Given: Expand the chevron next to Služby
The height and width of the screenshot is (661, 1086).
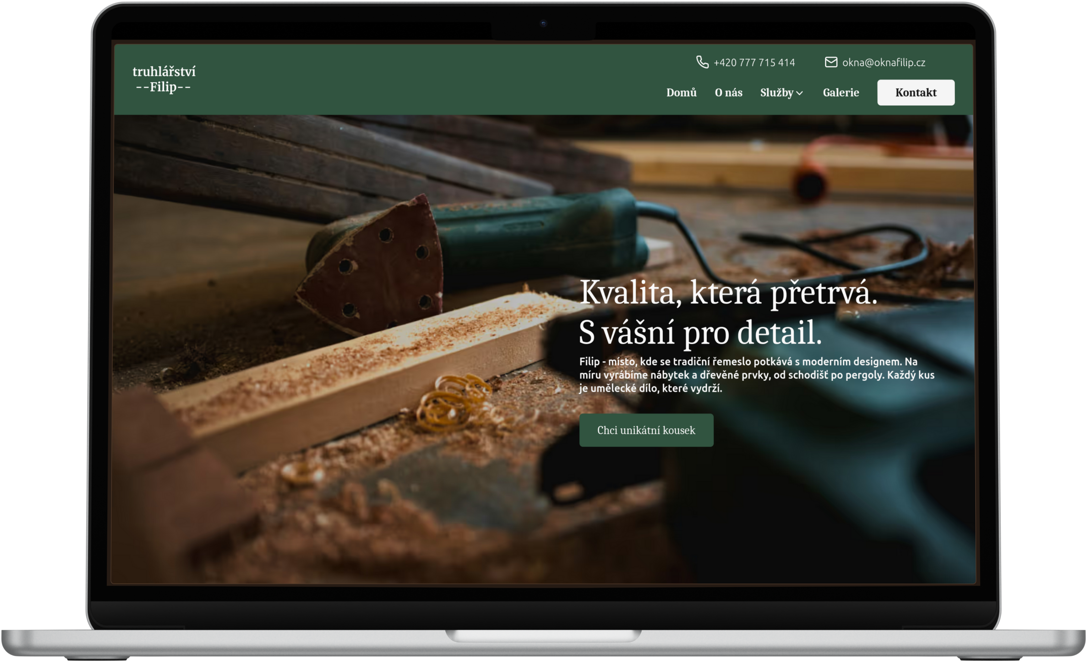Looking at the screenshot, I should [799, 93].
